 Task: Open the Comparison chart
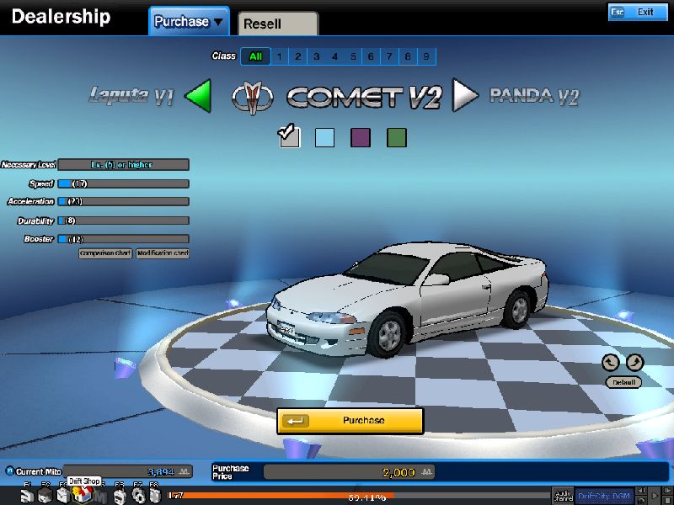(105, 253)
